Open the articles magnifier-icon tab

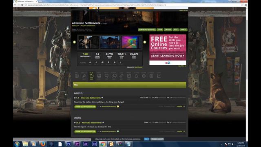[84, 76]
